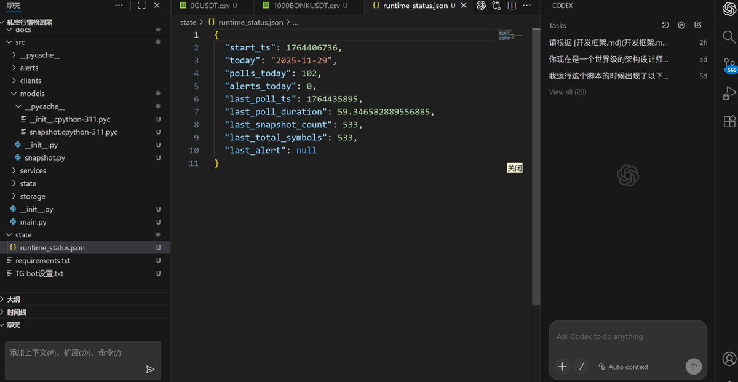
Task: Open Codex task 我运行这个脚本的时候
Action: [x=628, y=76]
